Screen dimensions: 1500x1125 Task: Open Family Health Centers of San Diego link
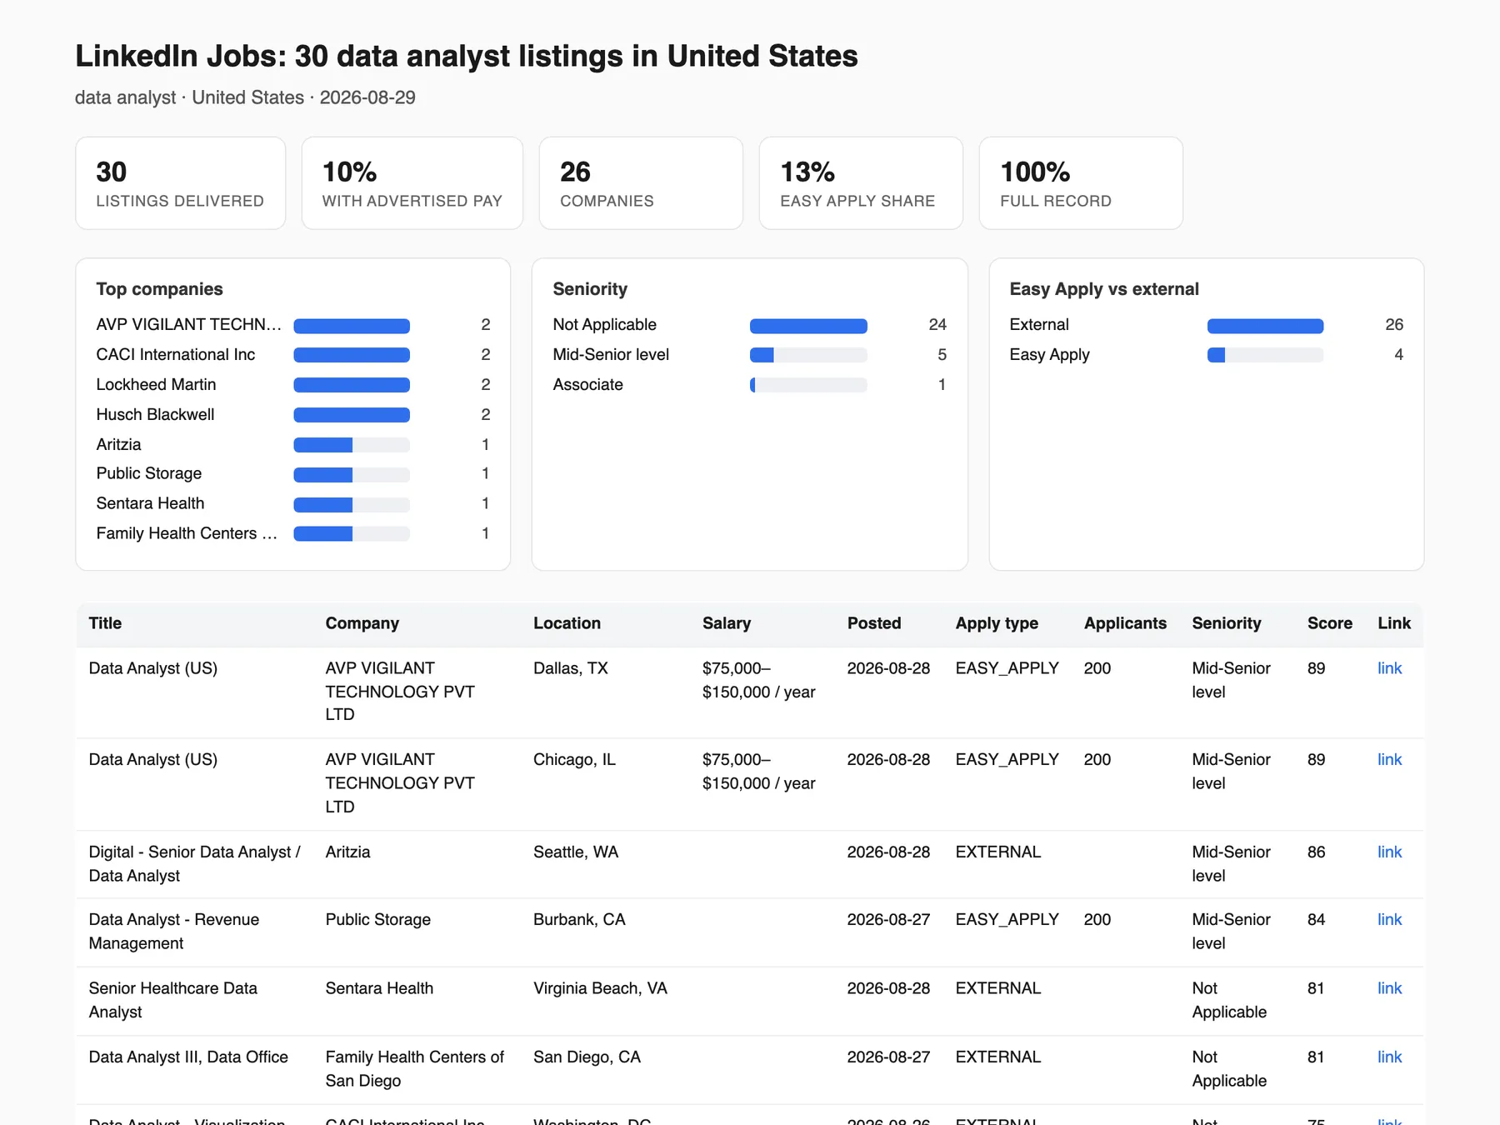[x=1389, y=1057]
